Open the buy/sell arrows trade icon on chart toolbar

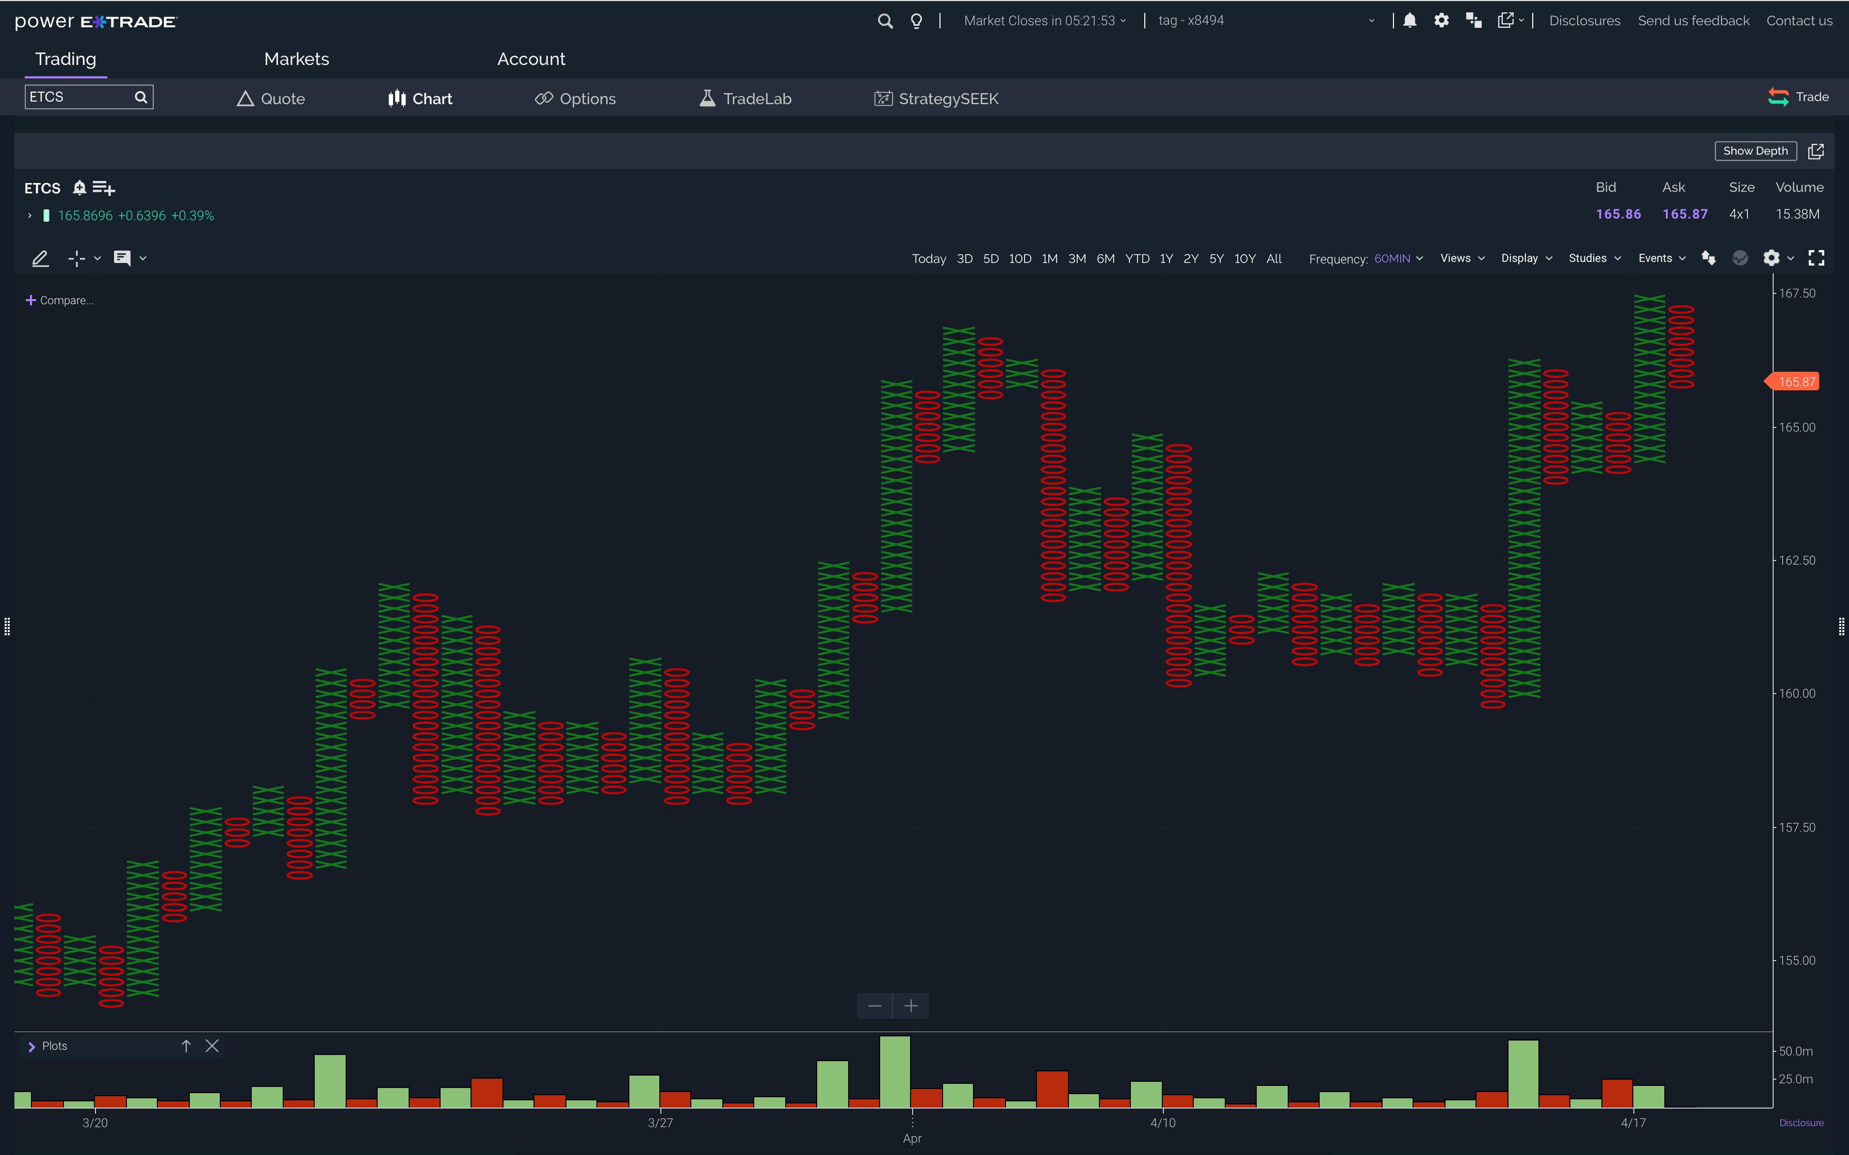pos(1708,258)
